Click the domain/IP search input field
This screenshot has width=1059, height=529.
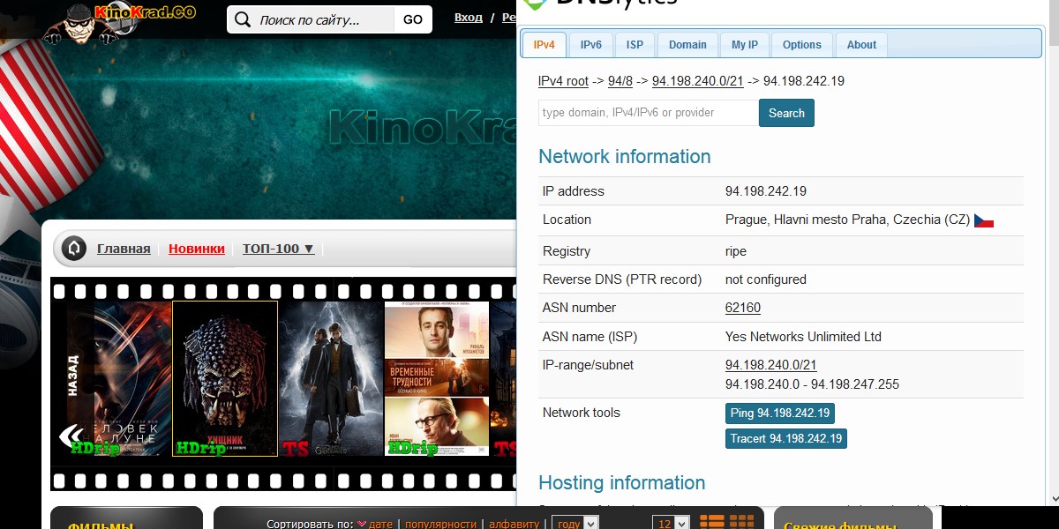648,113
